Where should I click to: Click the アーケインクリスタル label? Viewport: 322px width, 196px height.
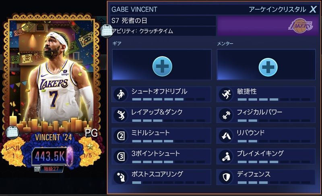(x=277, y=9)
